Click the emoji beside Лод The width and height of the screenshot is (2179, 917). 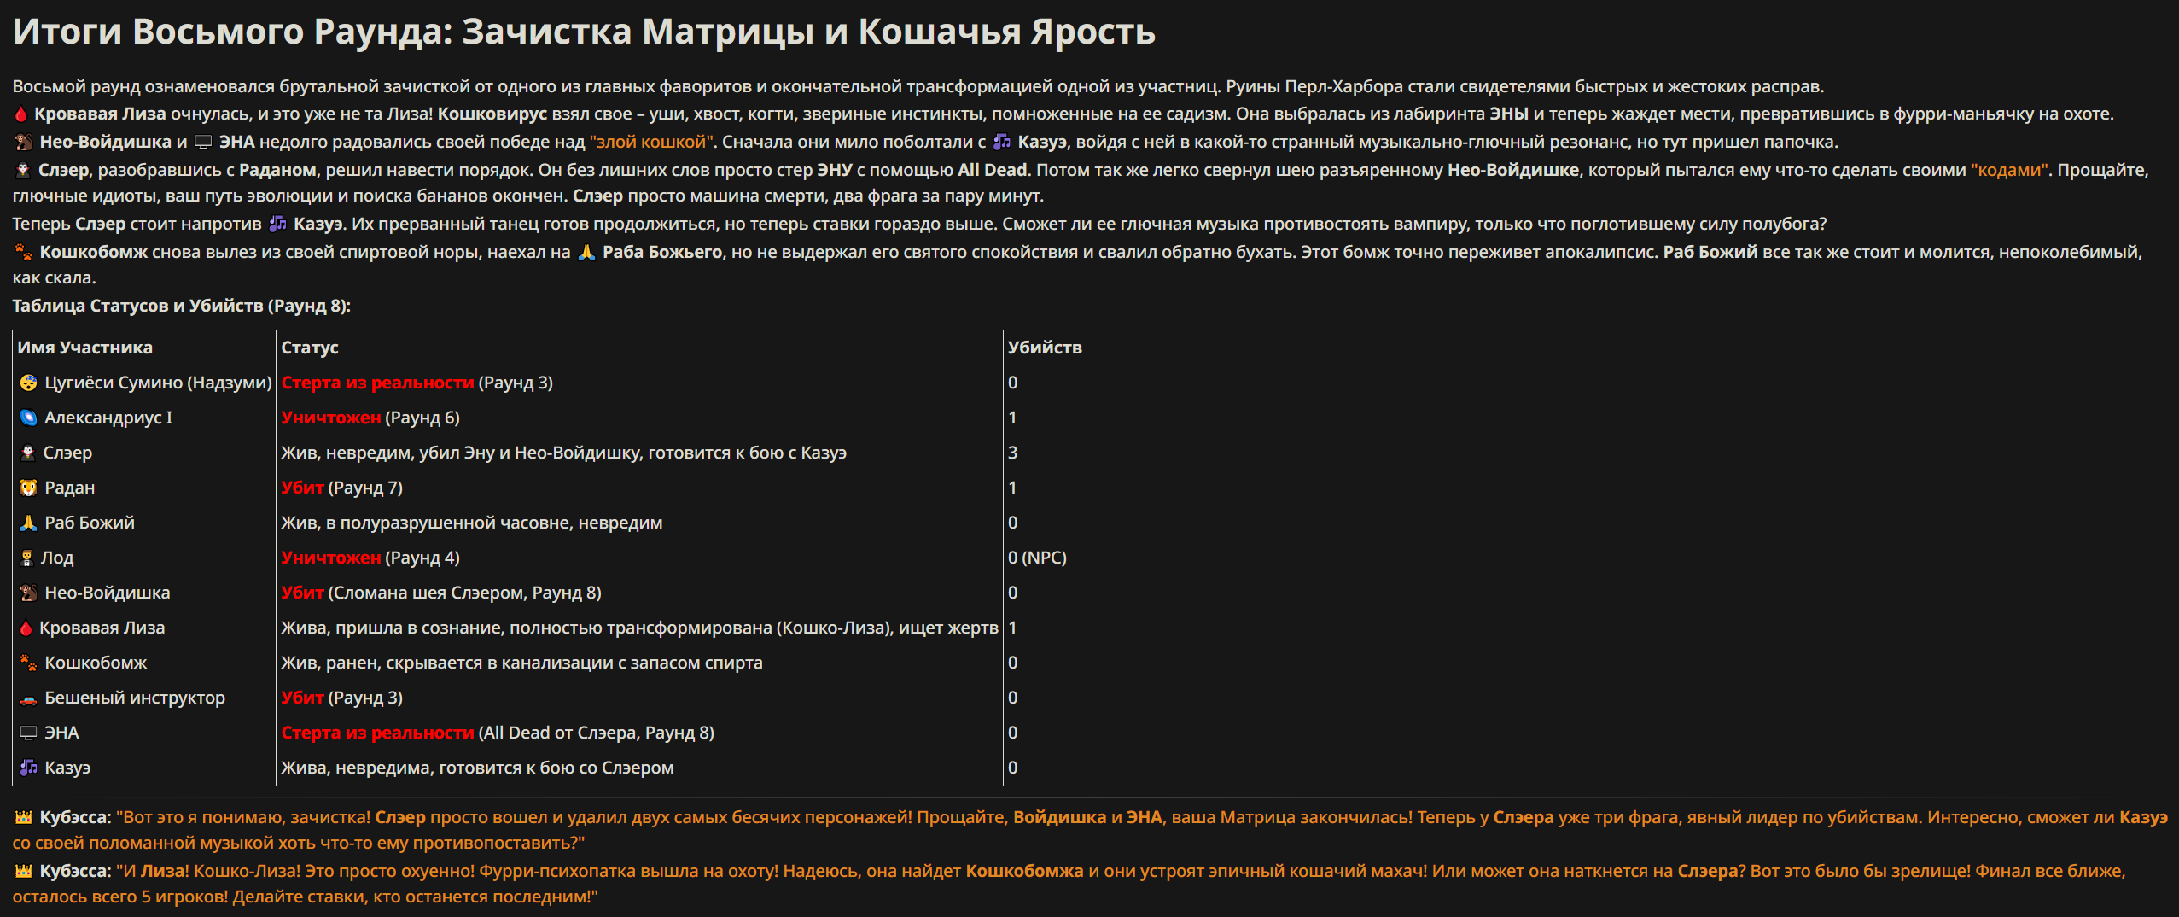click(x=27, y=558)
